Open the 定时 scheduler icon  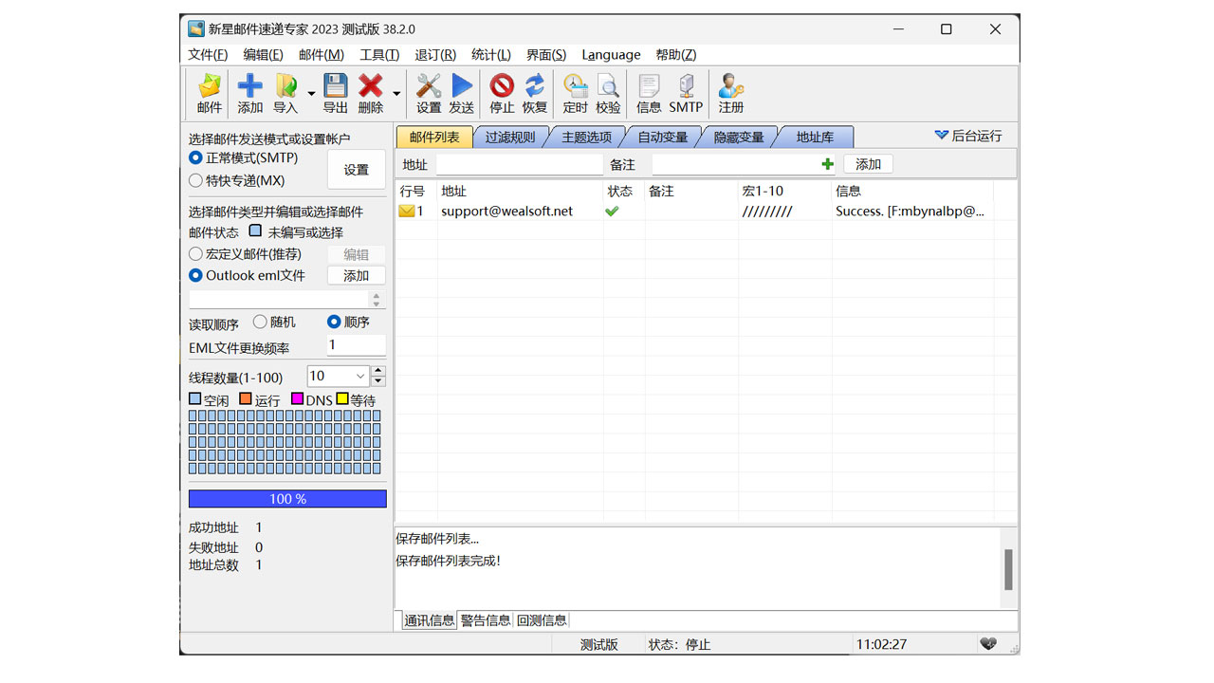tap(575, 94)
